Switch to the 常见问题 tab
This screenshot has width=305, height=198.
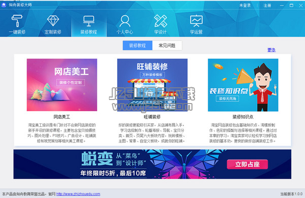(x=167, y=46)
